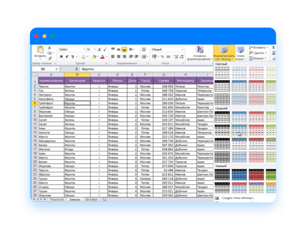Image resolution: width=306 pixels, height=230 pixels.
Task: Select row 12 header
Action: 35,128
